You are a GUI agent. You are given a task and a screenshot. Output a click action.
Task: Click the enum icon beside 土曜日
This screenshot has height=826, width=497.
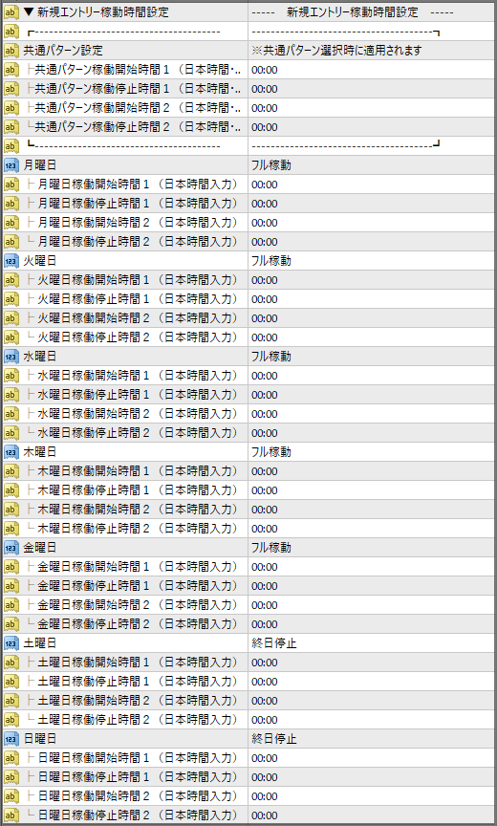click(11, 643)
